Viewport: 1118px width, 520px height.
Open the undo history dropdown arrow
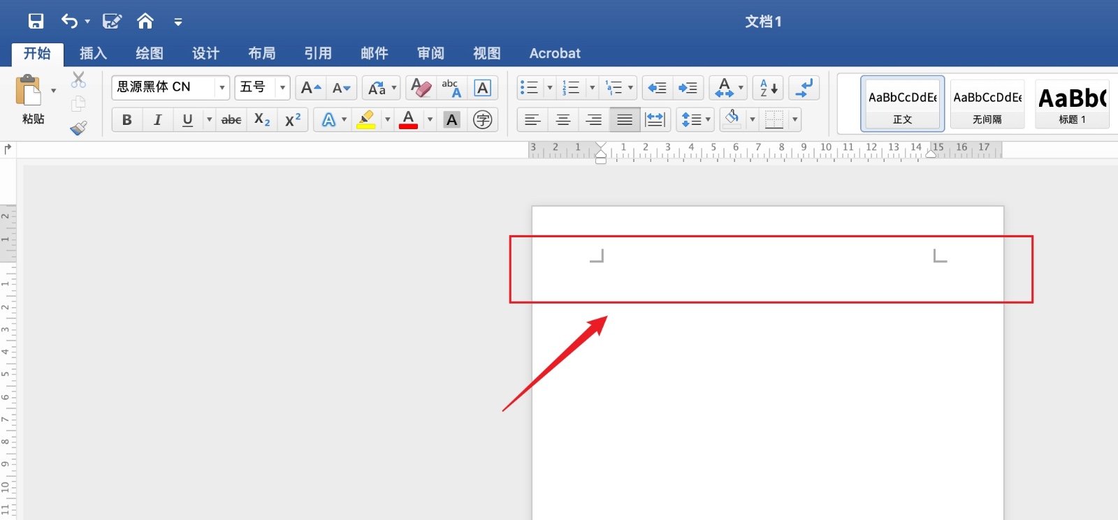tap(87, 22)
